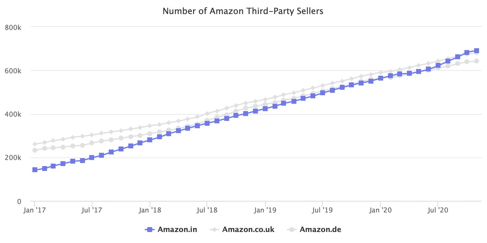487x243 pixels.
Task: Click the Amazon.in marker at Jan '20
Action: 381,78
